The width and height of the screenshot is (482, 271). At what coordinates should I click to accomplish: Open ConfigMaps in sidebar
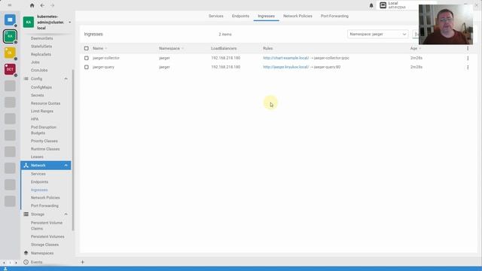pyautogui.click(x=41, y=87)
